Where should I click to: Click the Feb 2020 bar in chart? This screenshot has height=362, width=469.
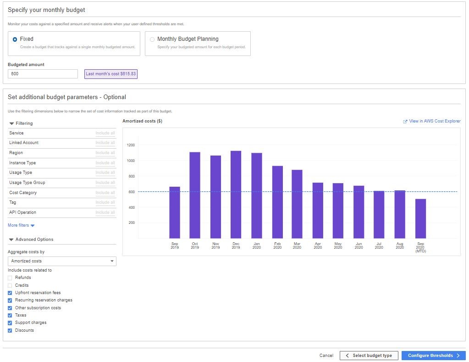point(277,202)
